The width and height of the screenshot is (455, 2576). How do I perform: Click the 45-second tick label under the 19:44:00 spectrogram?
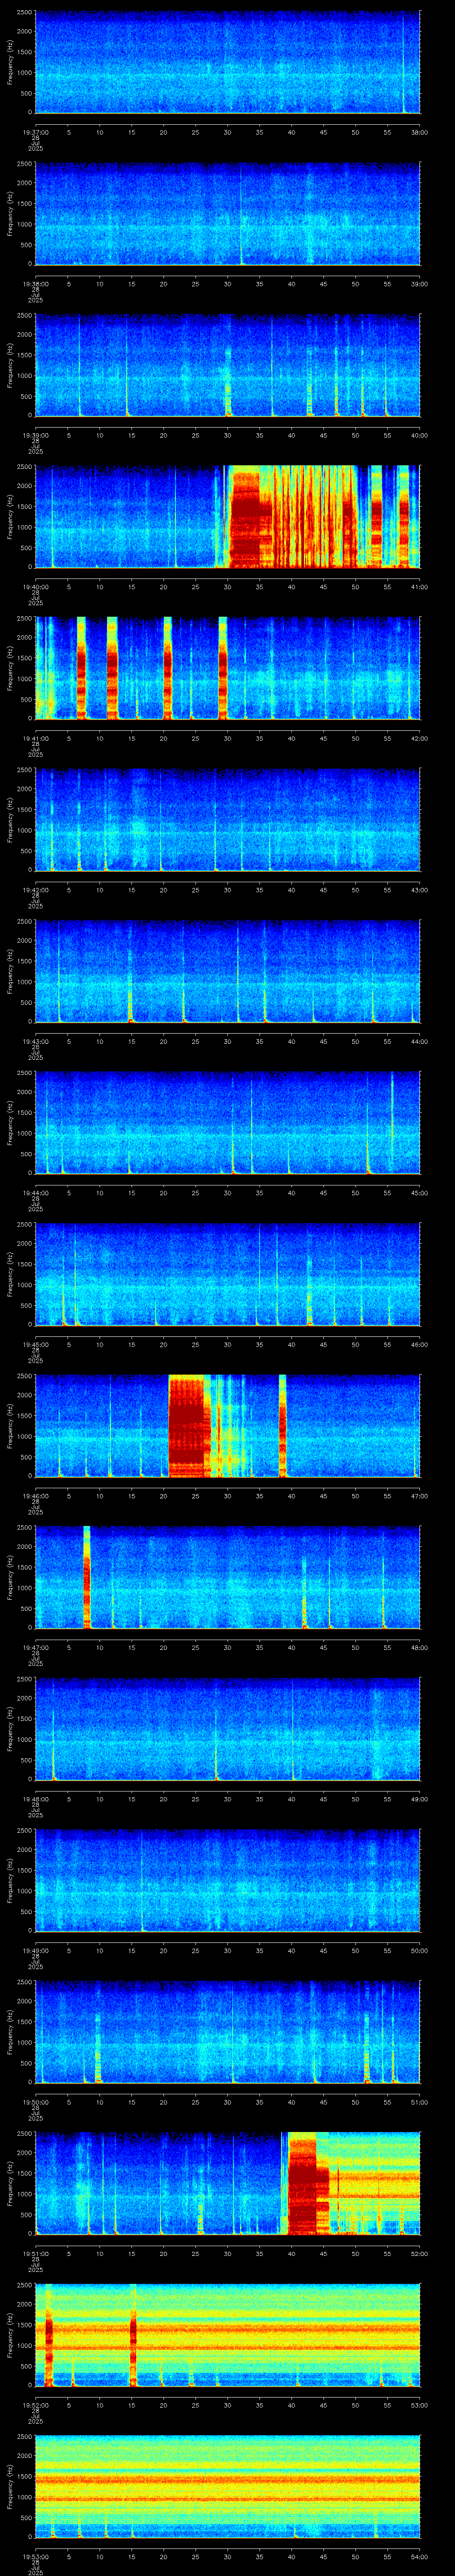click(323, 1192)
